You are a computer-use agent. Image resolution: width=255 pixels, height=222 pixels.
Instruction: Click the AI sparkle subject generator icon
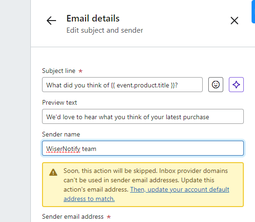(x=236, y=85)
